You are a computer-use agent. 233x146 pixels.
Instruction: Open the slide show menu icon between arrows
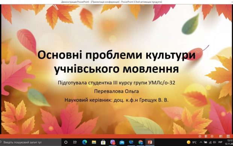coord(206,136)
